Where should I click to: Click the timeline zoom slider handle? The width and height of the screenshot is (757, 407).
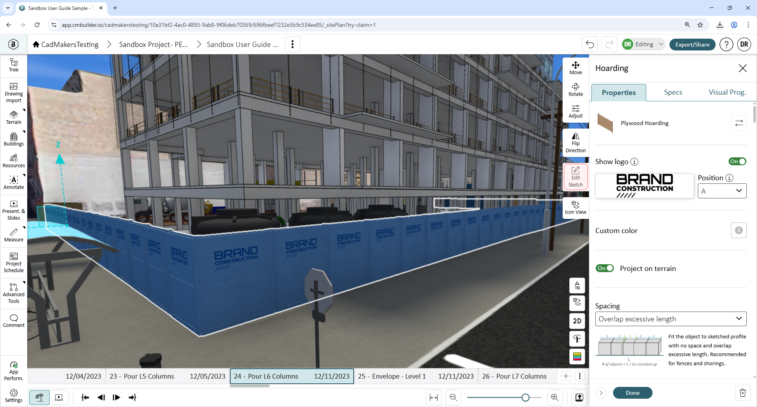[525, 398]
